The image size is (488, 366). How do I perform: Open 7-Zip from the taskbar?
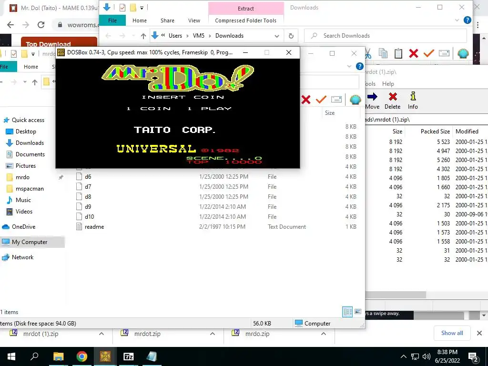(129, 356)
